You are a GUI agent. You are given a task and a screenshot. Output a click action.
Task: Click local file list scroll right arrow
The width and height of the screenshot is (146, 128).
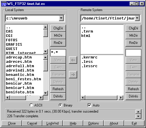[x=41, y=97]
